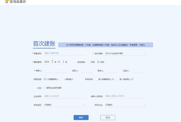
Task: Select 按一般纳税人 subject system
Action: (117, 79)
